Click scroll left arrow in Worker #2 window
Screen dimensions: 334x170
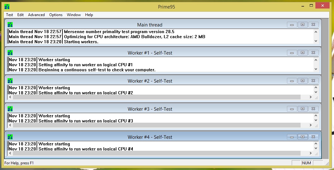[10, 97]
